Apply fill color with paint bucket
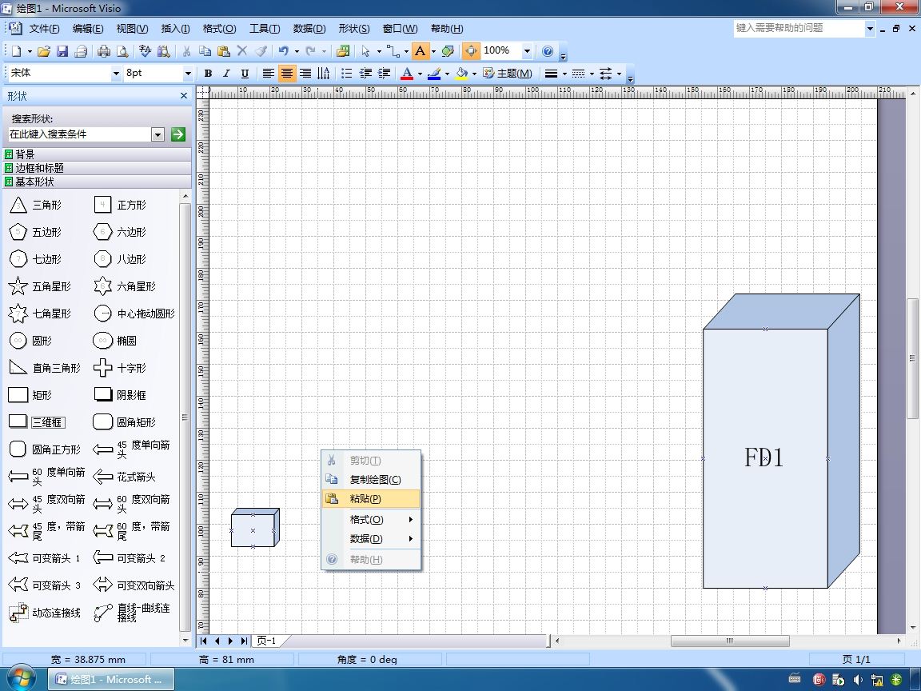 pos(461,74)
